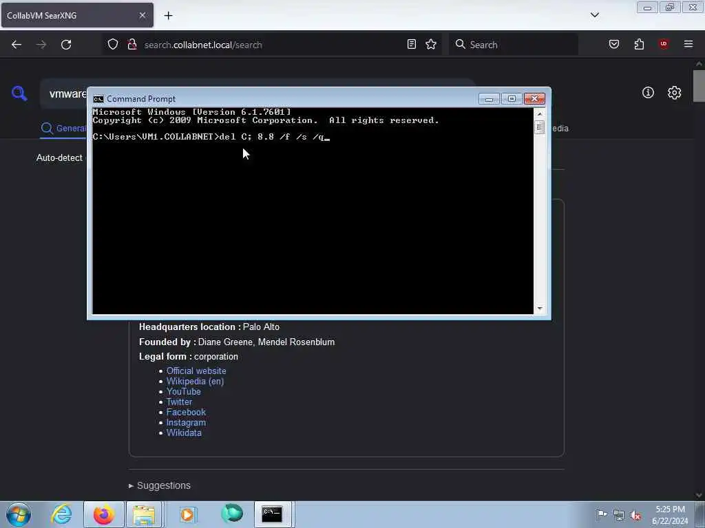
Task: Open the SearXNG preferences gear icon
Action: coord(675,93)
